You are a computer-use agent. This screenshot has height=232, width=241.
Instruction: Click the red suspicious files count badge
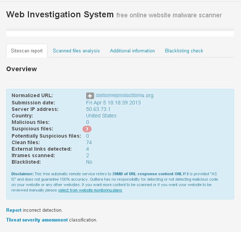pyautogui.click(x=87, y=129)
